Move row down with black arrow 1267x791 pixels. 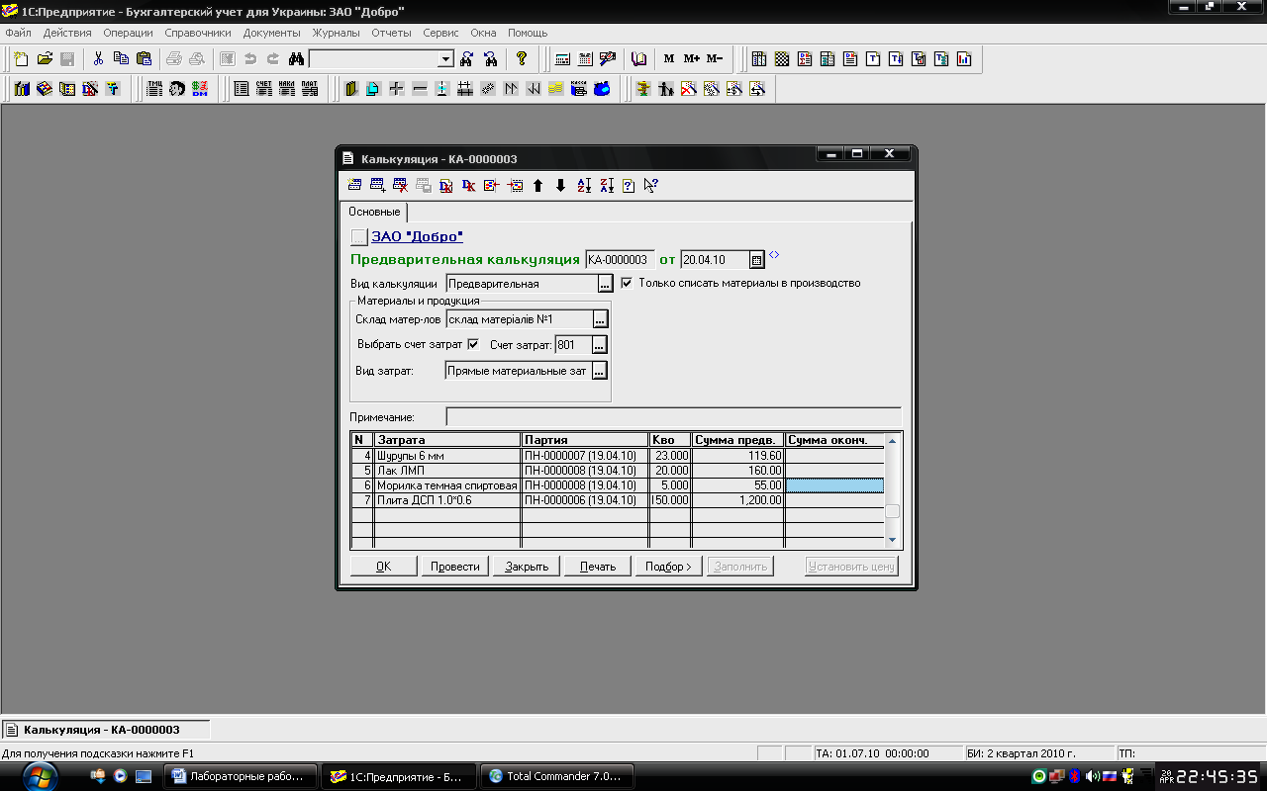(560, 185)
